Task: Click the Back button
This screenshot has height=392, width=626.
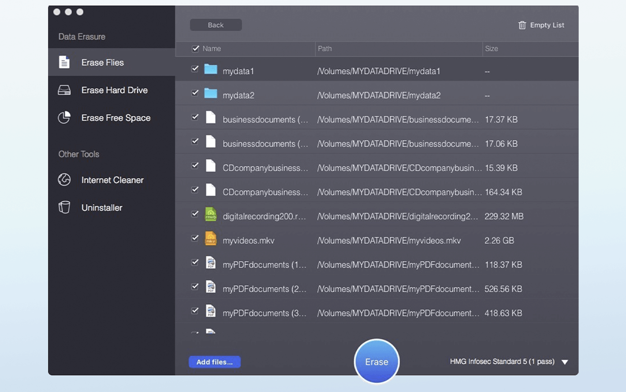Action: (216, 25)
